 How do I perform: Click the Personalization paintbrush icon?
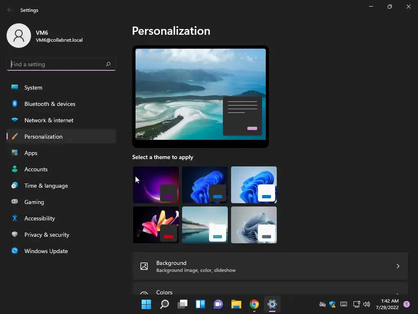[x=15, y=136]
